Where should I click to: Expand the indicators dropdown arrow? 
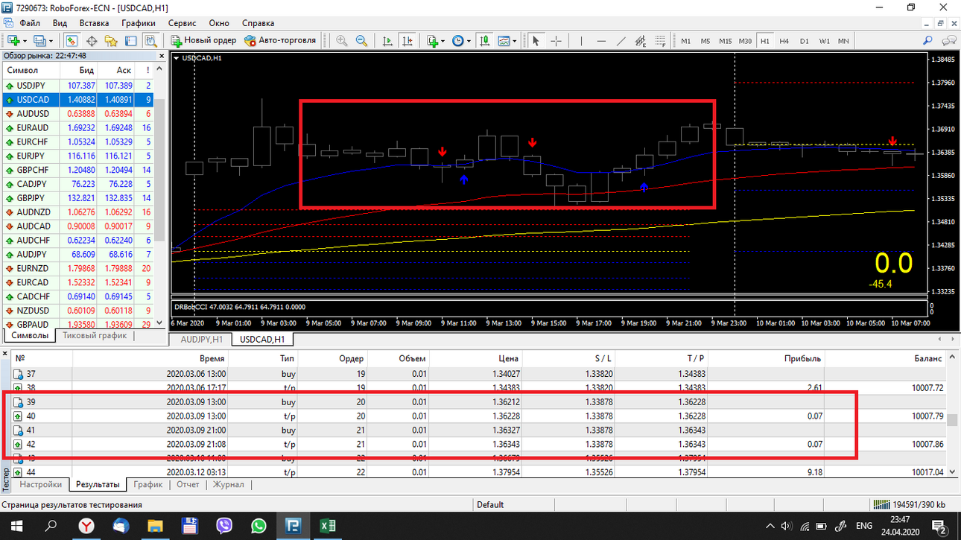(x=443, y=41)
